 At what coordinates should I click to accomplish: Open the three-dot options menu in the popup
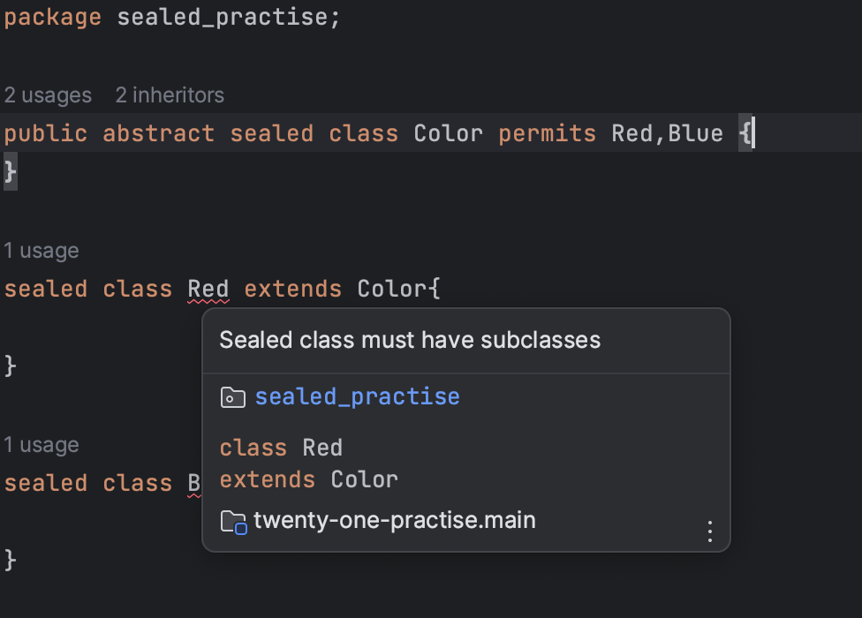709,531
